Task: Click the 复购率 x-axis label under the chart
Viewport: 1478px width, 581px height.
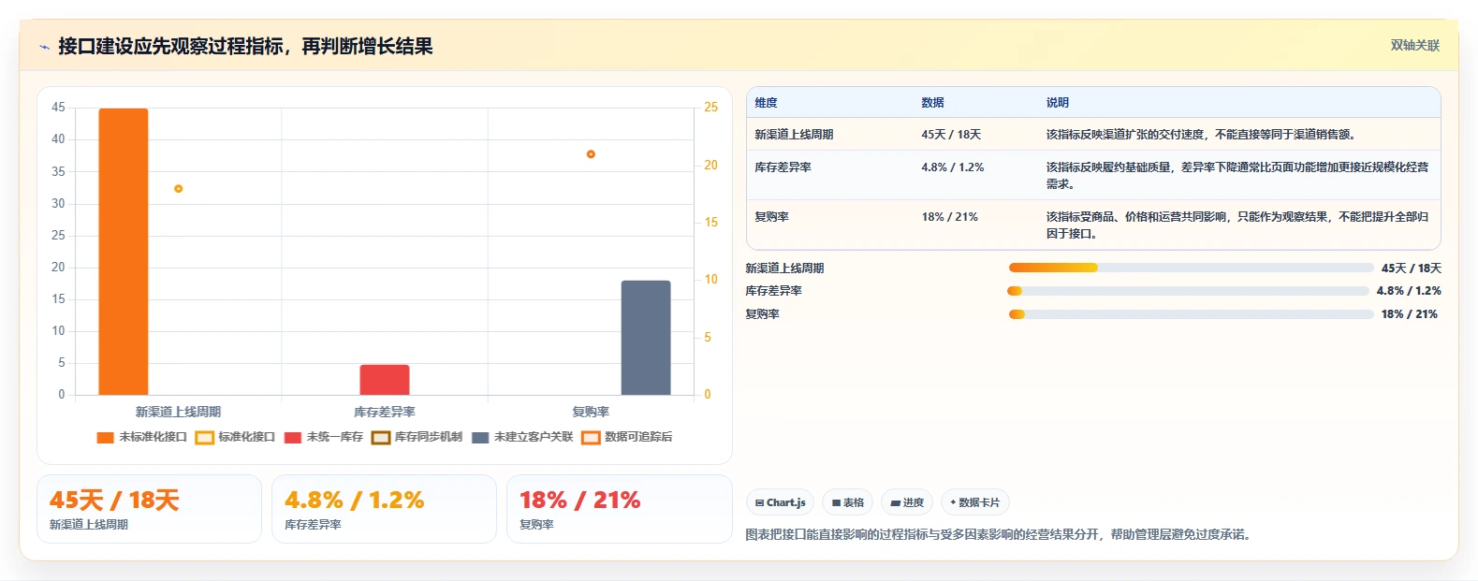Action: tap(591, 412)
